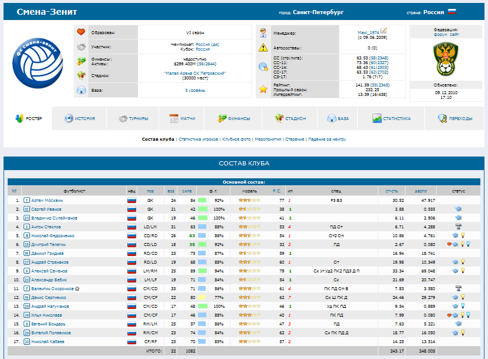488x359 pixels.
Task: Click the edit icon beside manager Maxi_1974
Action: click(384, 30)
